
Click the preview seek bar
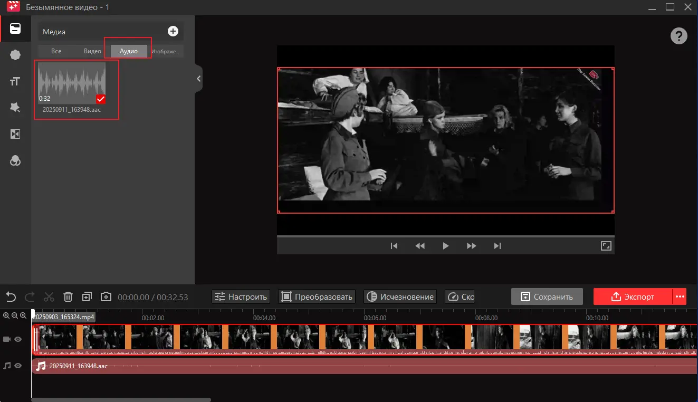(445, 236)
